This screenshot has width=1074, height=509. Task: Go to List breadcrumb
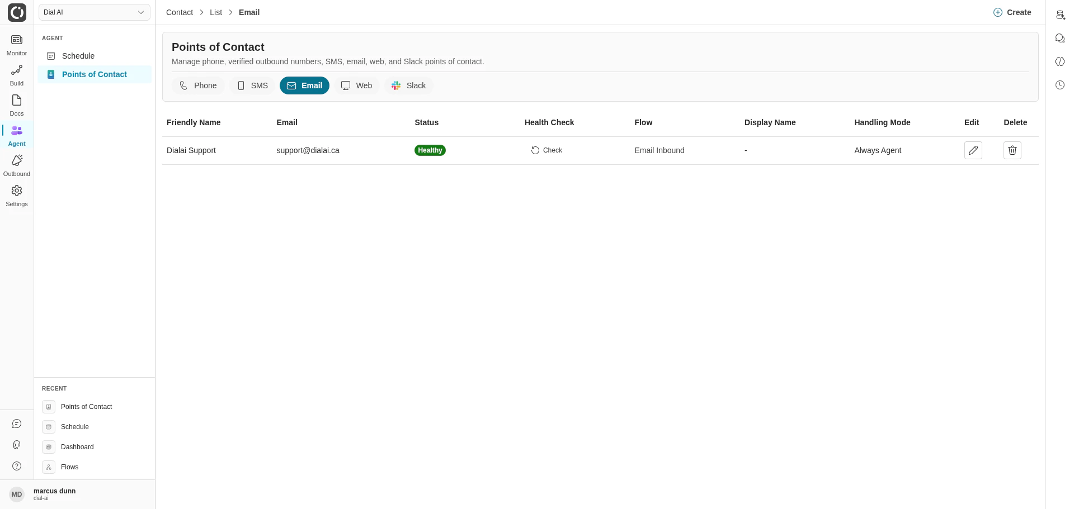coord(216,12)
